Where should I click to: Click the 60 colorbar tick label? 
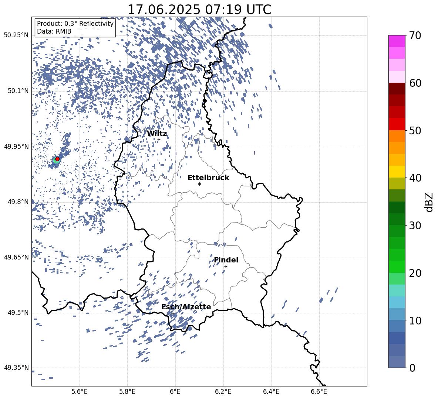pyautogui.click(x=415, y=83)
